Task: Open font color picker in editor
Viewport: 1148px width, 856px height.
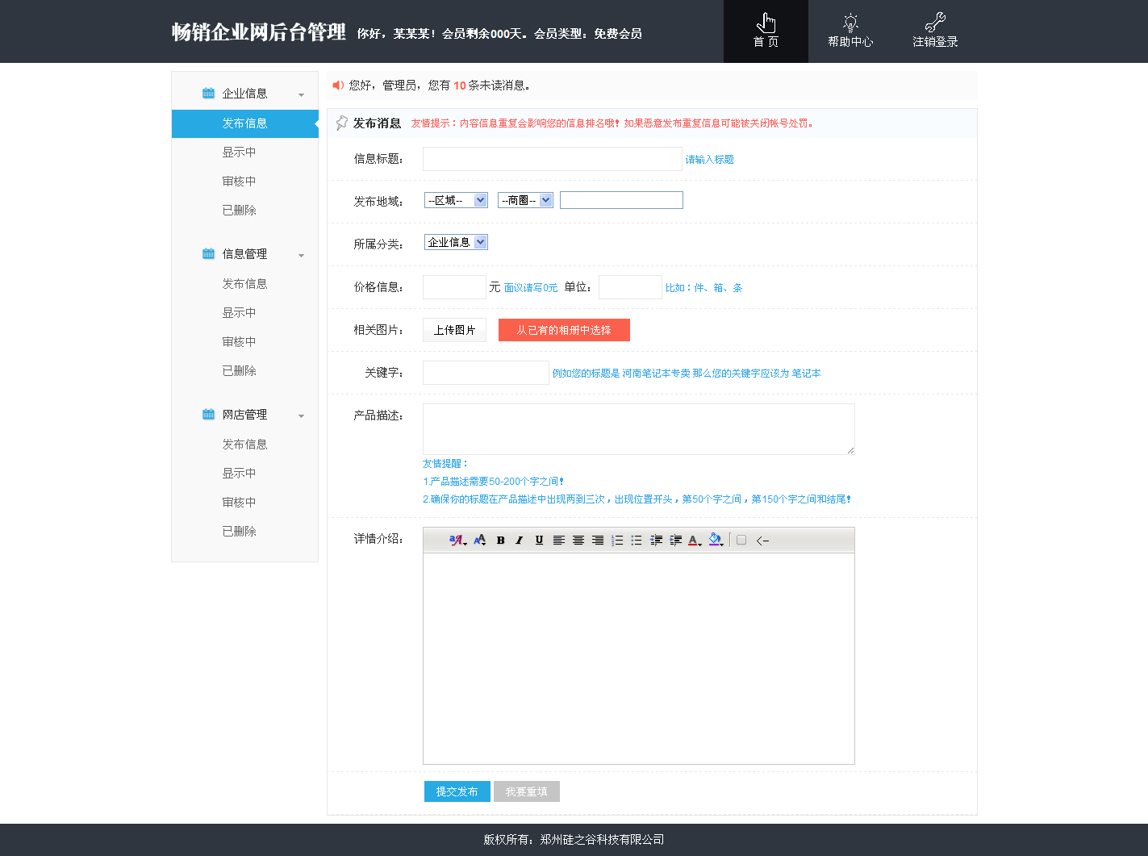Action: tap(695, 541)
